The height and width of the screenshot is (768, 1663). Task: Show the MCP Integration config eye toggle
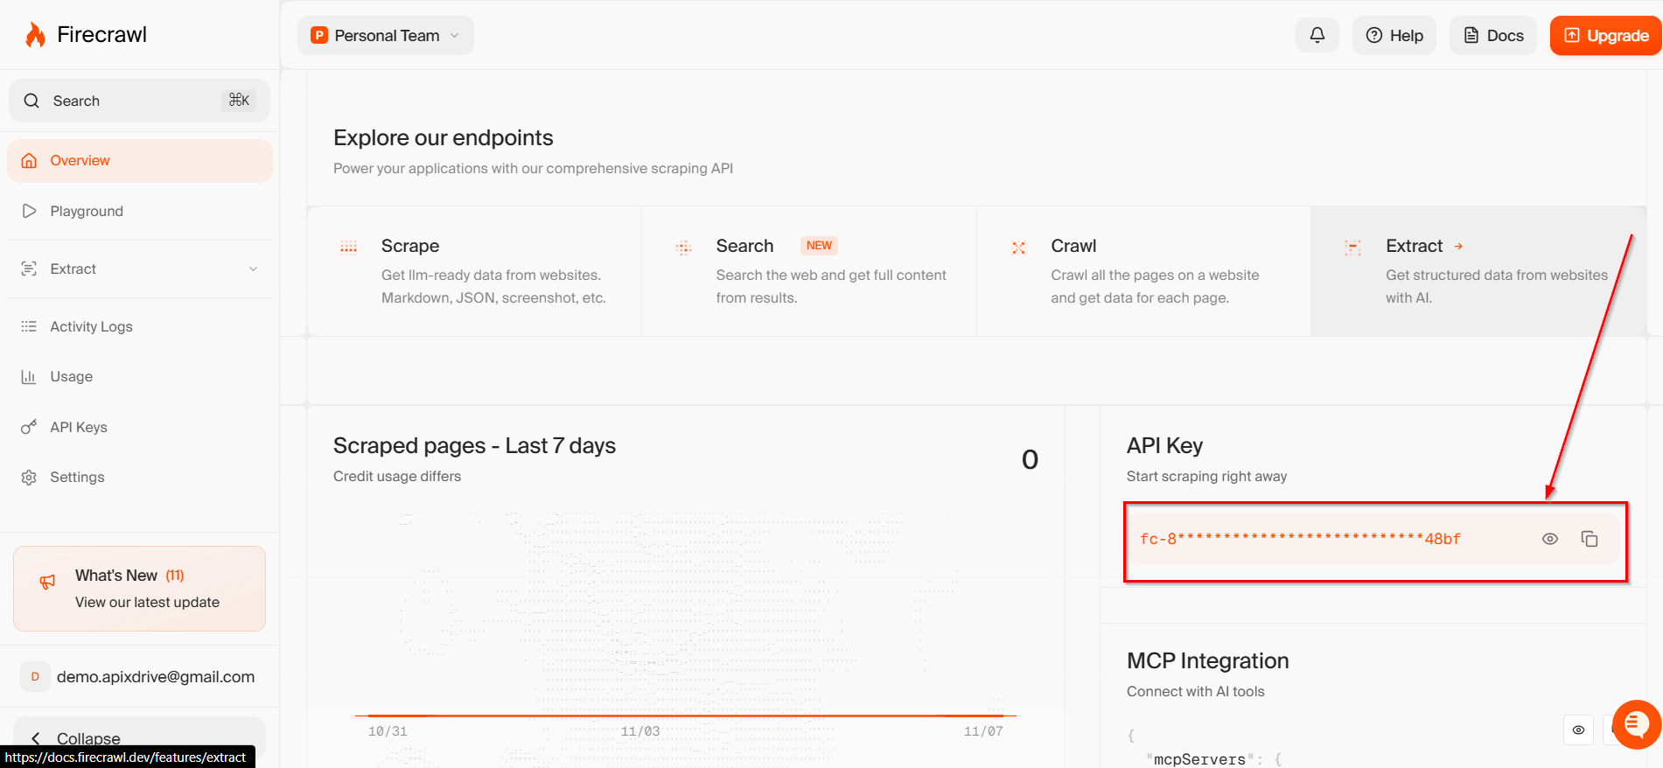pyautogui.click(x=1578, y=730)
